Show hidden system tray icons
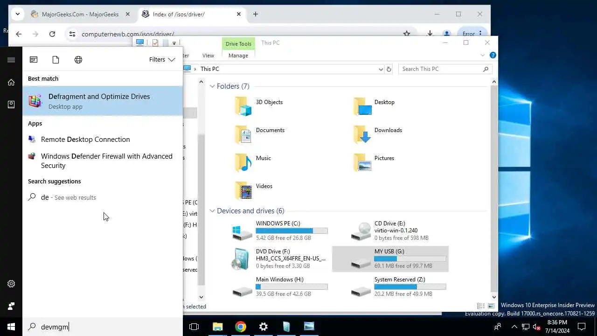The image size is (597, 336). (x=514, y=327)
